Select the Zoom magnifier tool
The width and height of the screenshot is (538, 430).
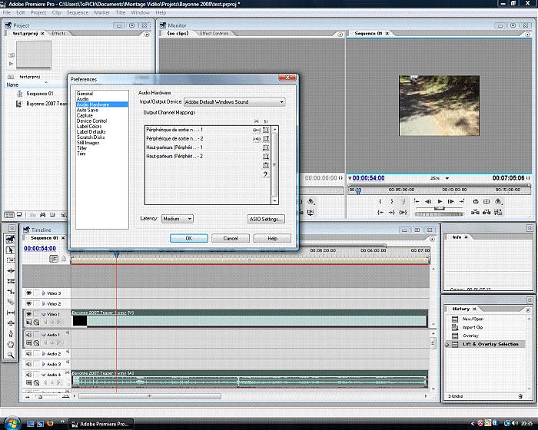coord(10,355)
